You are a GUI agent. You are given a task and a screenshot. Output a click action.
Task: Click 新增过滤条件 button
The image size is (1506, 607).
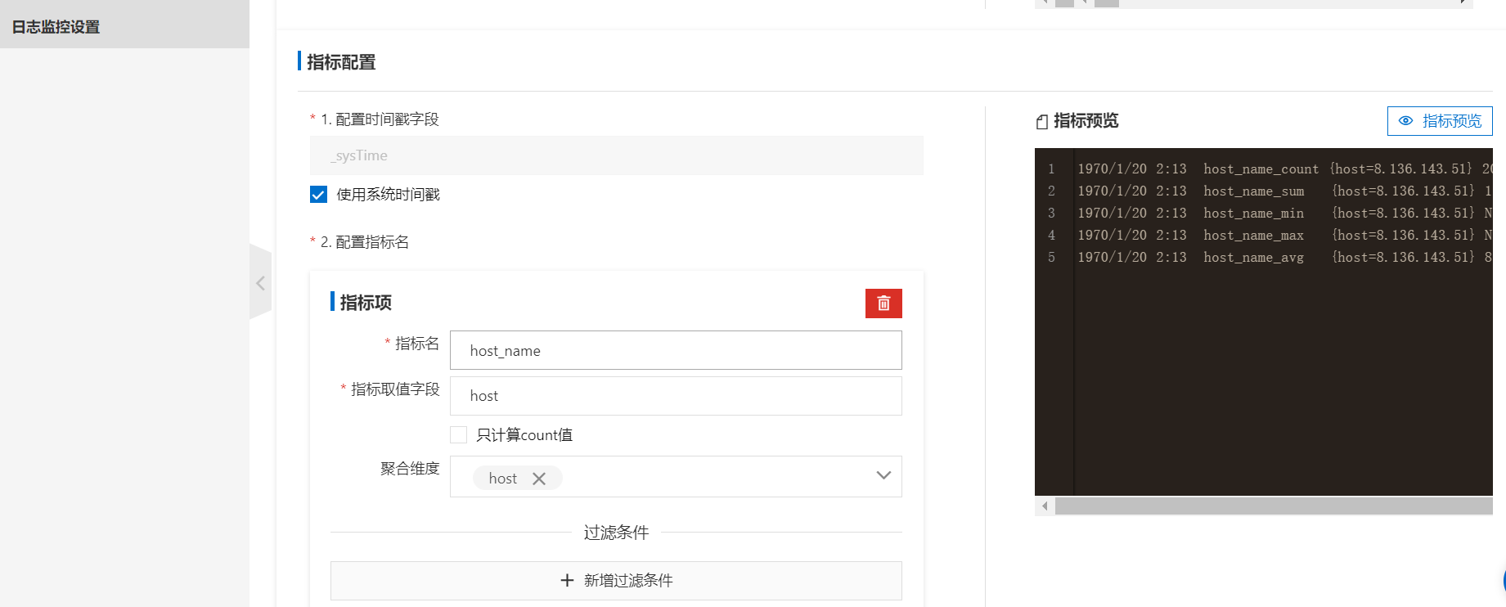(x=616, y=581)
